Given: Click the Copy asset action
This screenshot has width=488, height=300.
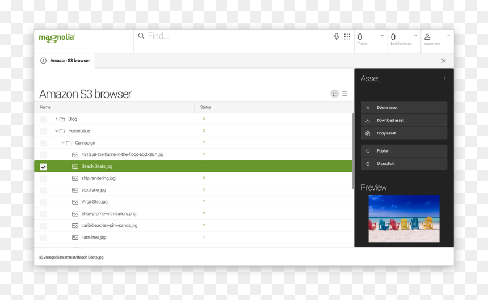Looking at the screenshot, I should tap(404, 133).
